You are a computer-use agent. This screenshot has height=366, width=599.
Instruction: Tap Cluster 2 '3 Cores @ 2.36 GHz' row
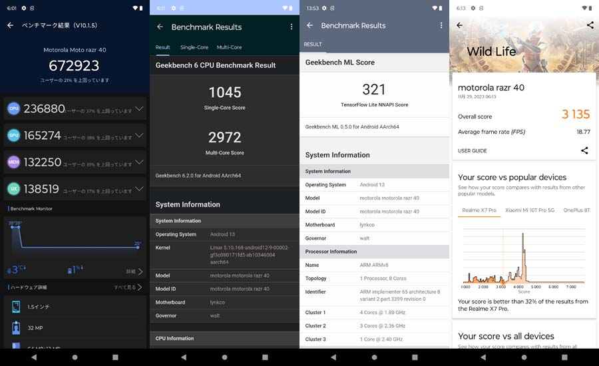click(374, 326)
